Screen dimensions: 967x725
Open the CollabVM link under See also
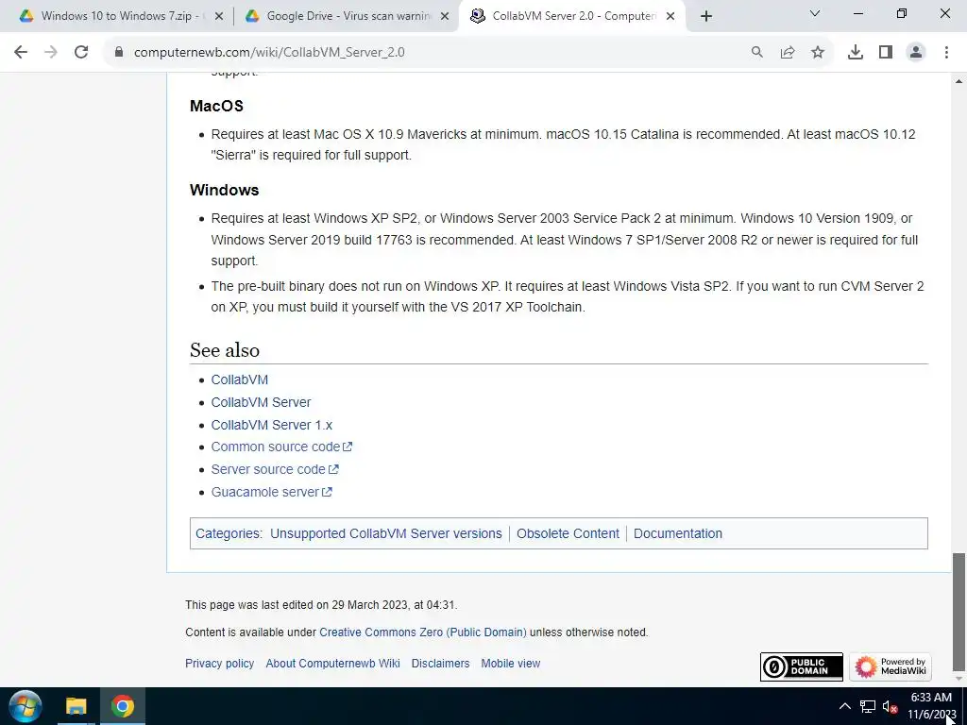pos(239,379)
